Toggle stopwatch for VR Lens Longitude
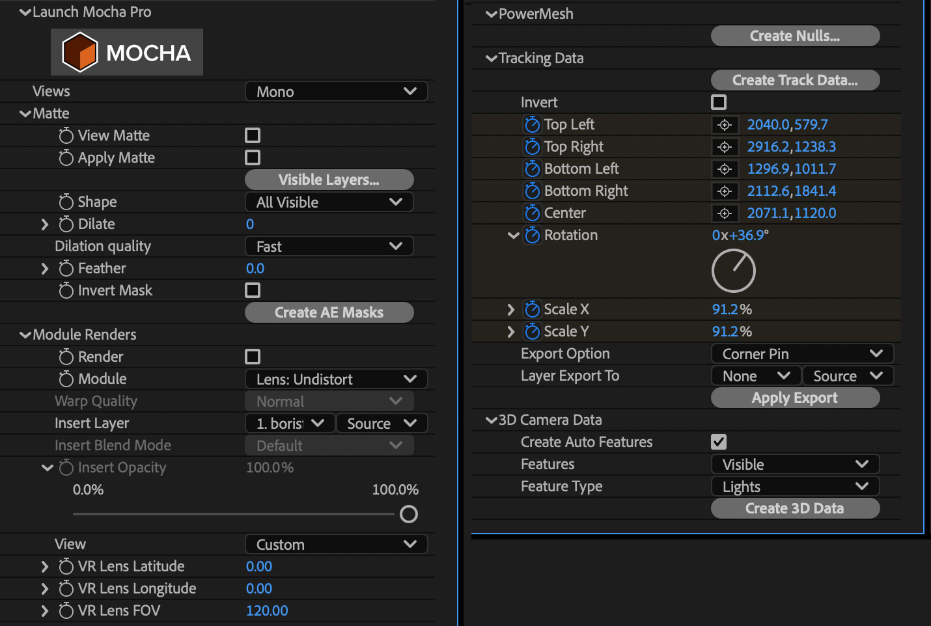The height and width of the screenshot is (626, 931). 66,588
